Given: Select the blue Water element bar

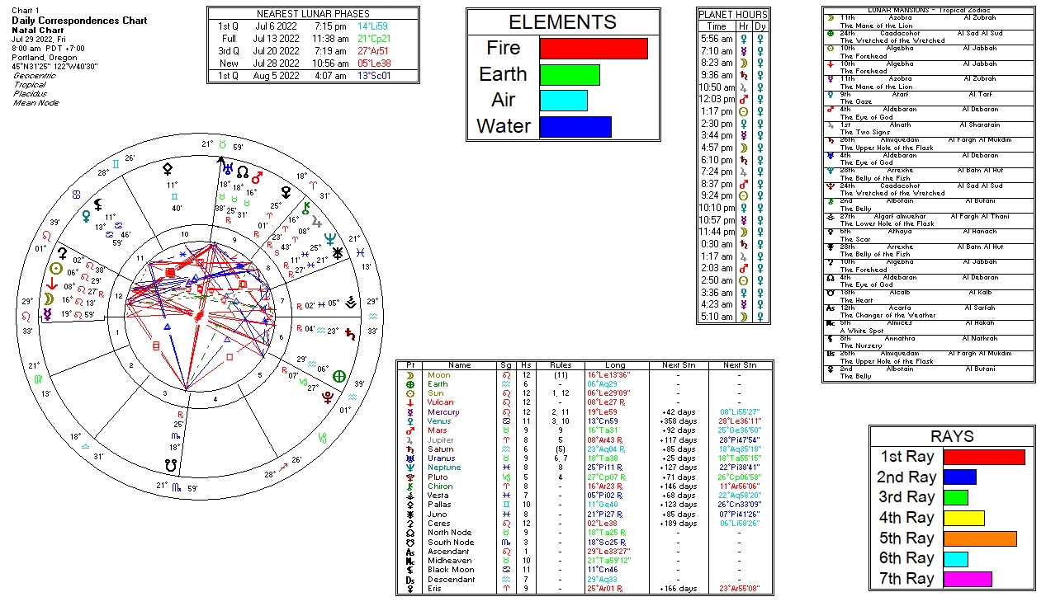Looking at the screenshot, I should tap(575, 127).
